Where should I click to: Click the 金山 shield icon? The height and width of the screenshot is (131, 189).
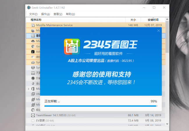[33, 83]
